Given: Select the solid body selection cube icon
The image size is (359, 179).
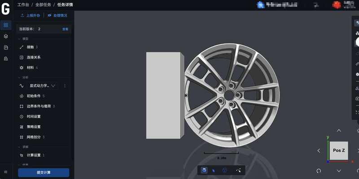Looking at the screenshot, I should coord(204,170).
